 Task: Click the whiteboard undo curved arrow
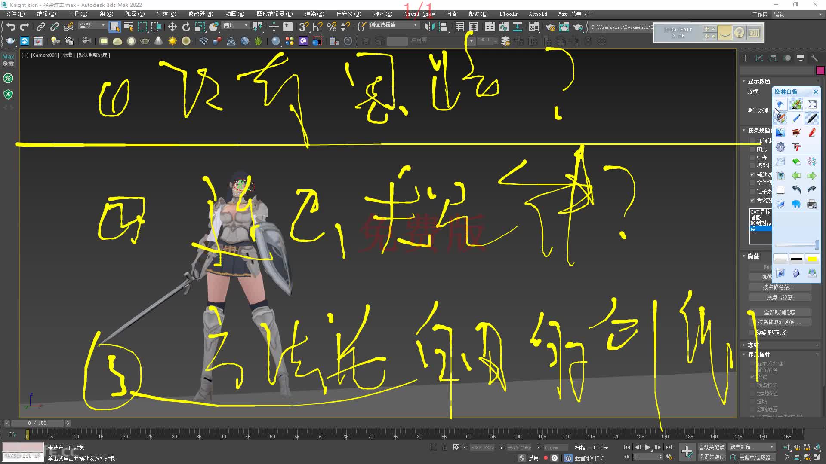coord(796,190)
